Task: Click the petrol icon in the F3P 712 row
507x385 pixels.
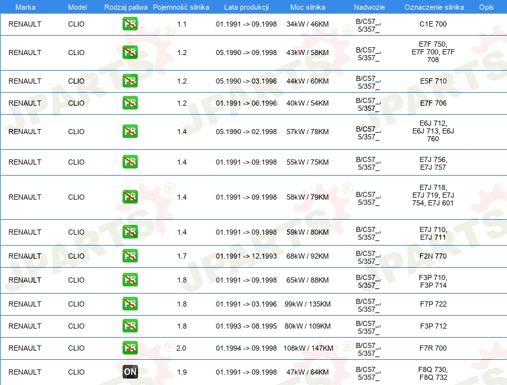Action: coord(130,325)
